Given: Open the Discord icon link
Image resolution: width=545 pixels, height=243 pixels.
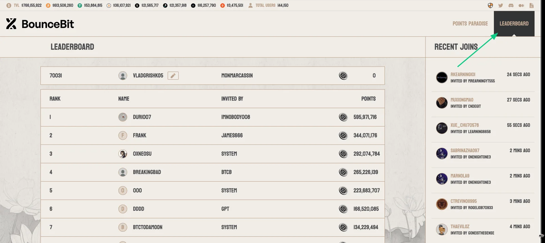Looking at the screenshot, I should click(511, 5).
